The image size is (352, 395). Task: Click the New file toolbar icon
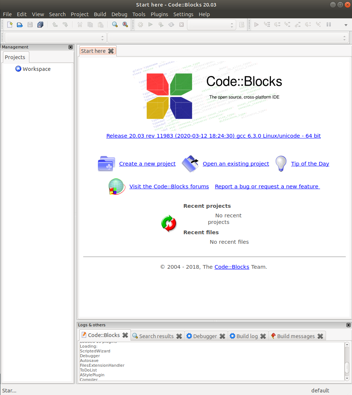[10, 25]
